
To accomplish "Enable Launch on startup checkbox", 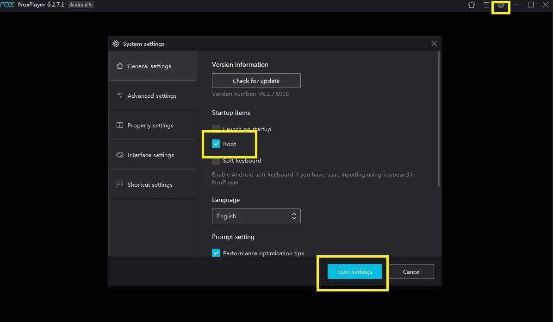I will click(216, 128).
